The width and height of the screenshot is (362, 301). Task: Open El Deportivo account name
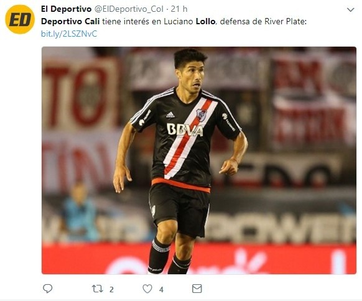coord(67,9)
